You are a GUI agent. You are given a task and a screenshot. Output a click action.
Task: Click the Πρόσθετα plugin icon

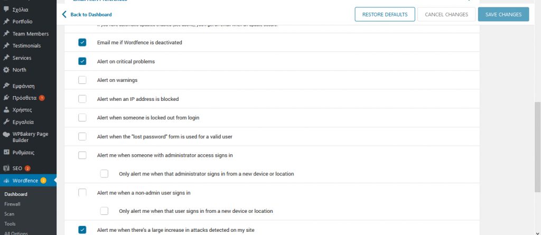tap(6, 98)
